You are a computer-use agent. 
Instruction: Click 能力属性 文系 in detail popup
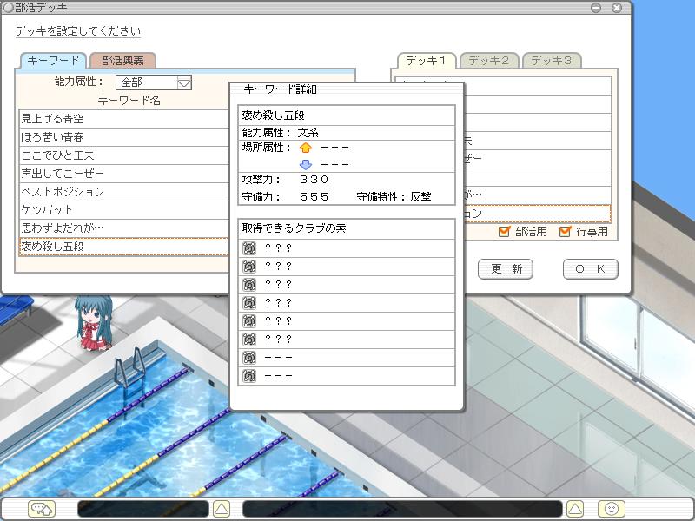280,133
